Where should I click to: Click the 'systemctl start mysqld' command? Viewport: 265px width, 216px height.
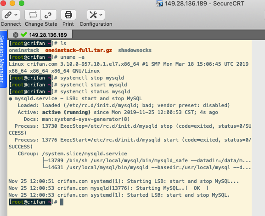94,85
